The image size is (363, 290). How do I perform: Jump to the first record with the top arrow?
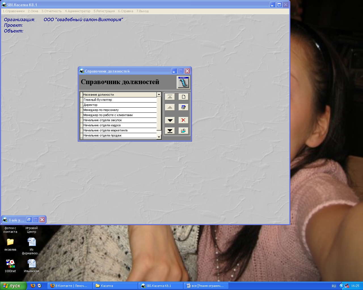(x=170, y=97)
